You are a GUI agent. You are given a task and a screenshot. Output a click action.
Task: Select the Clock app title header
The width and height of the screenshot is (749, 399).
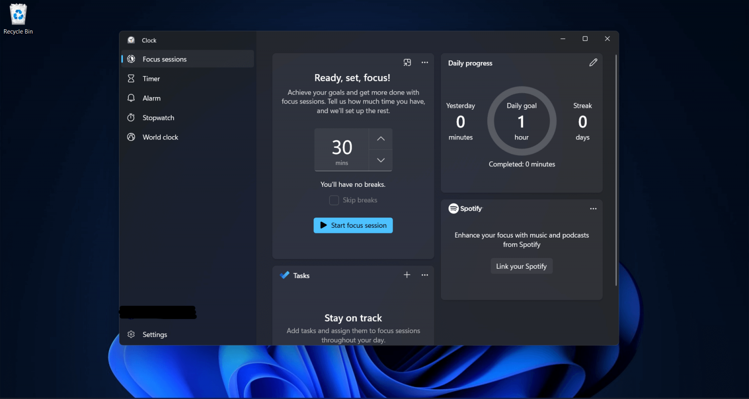tap(149, 40)
